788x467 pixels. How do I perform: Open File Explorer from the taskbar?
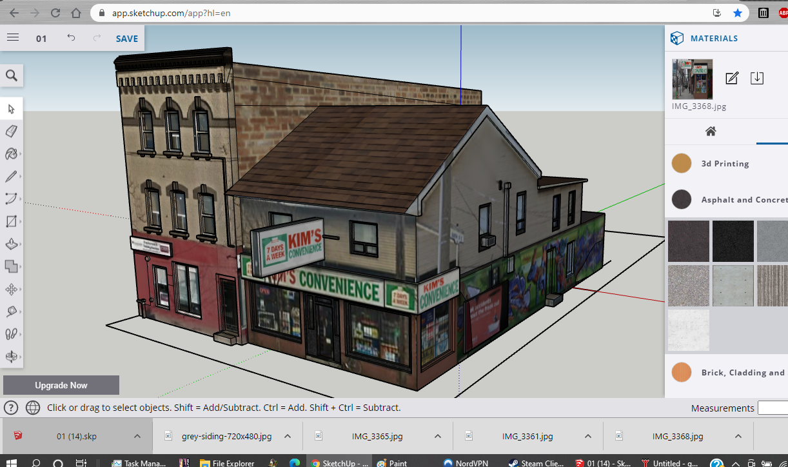(227, 462)
